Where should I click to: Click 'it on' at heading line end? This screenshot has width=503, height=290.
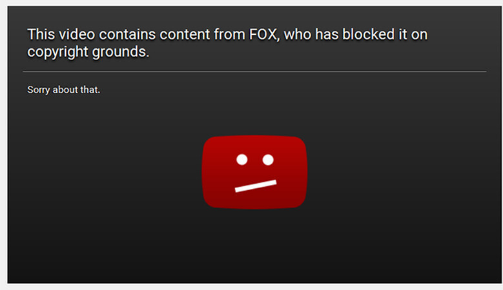(413, 35)
